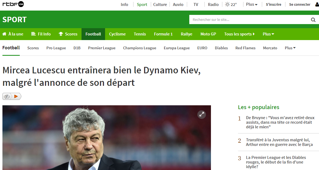Select the underlined Football sub-tab
This screenshot has height=170, width=319.
tap(11, 48)
